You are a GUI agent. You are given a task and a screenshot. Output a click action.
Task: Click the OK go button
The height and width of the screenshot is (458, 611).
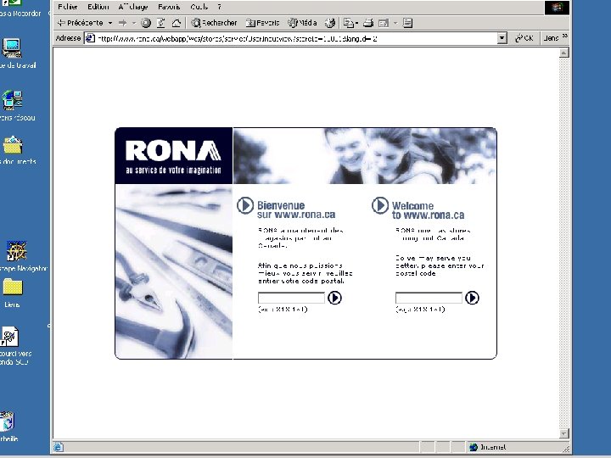coord(524,38)
